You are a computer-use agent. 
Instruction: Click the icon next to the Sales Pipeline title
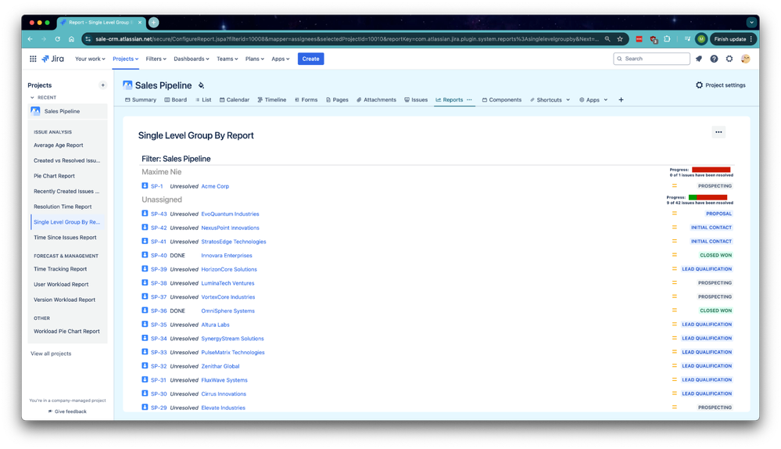point(201,86)
